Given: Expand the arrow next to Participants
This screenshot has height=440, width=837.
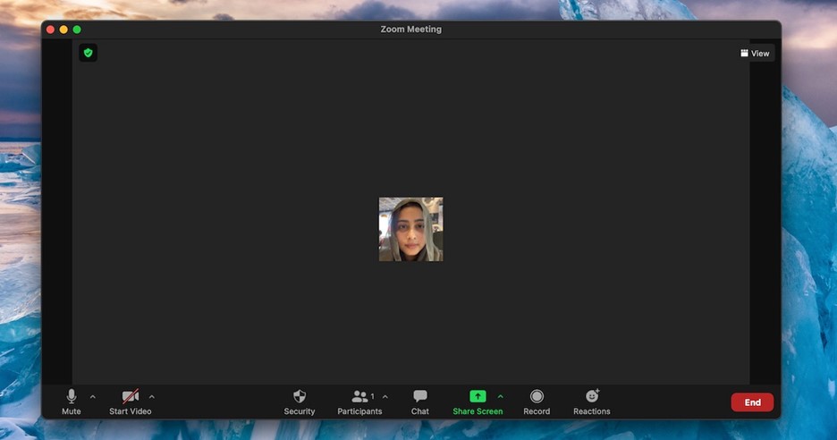Looking at the screenshot, I should click(x=385, y=397).
